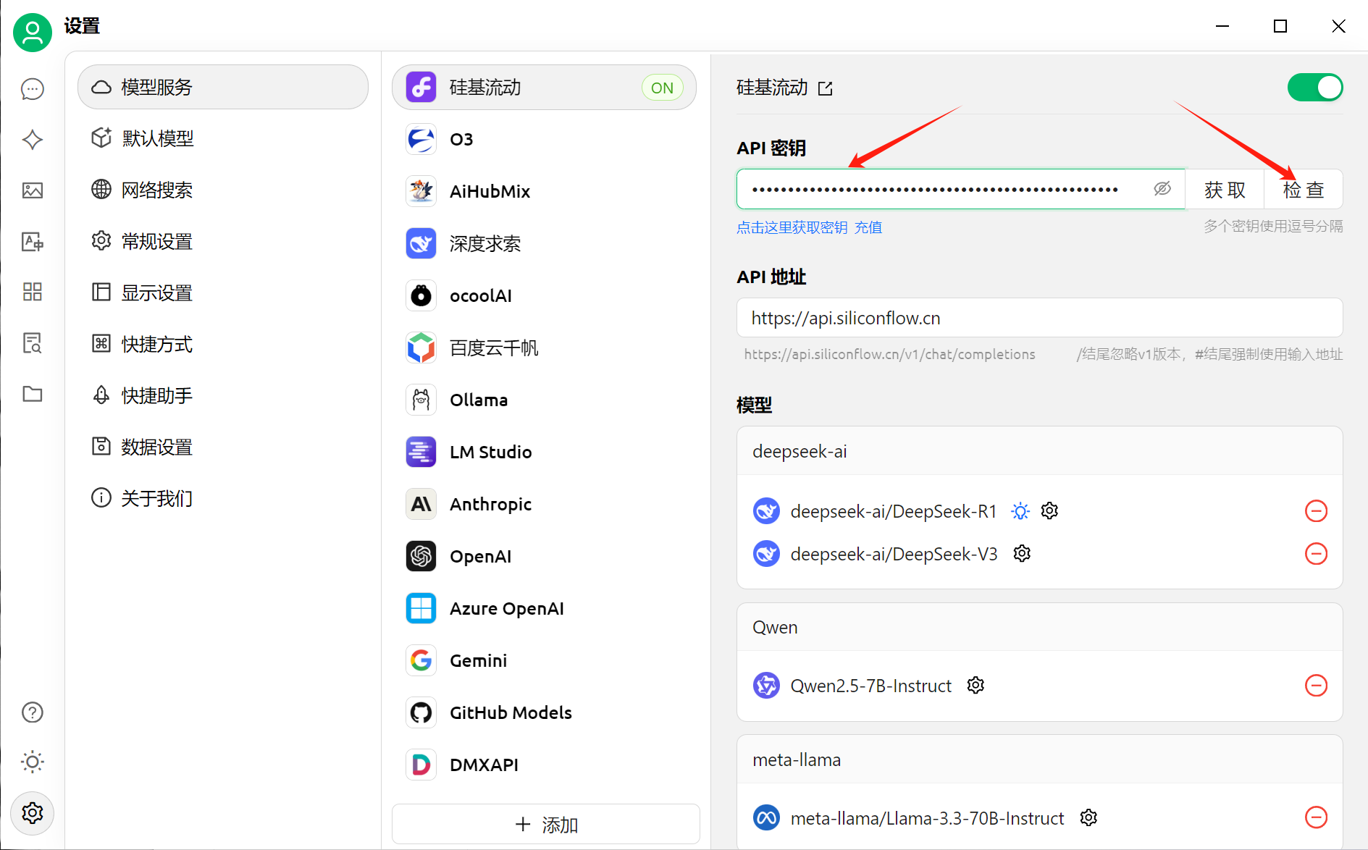Viewport: 1368px width, 850px height.
Task: Focus the API 密钥 input field
Action: [961, 189]
